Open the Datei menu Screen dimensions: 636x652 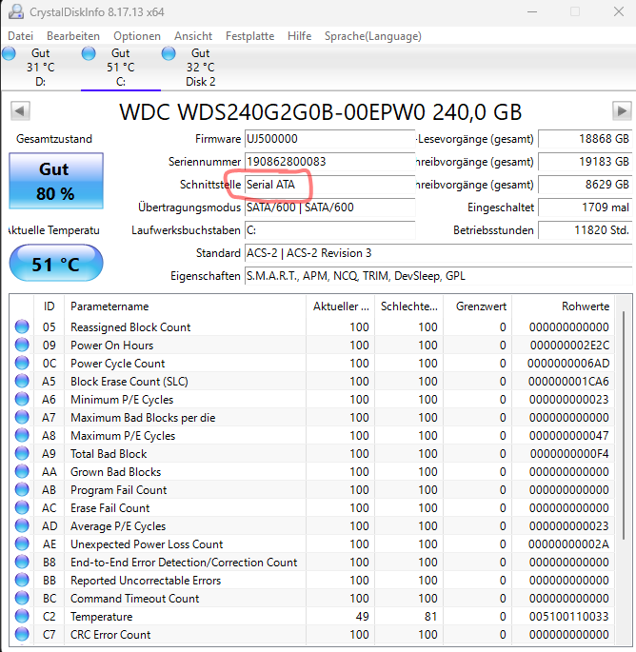[20, 36]
